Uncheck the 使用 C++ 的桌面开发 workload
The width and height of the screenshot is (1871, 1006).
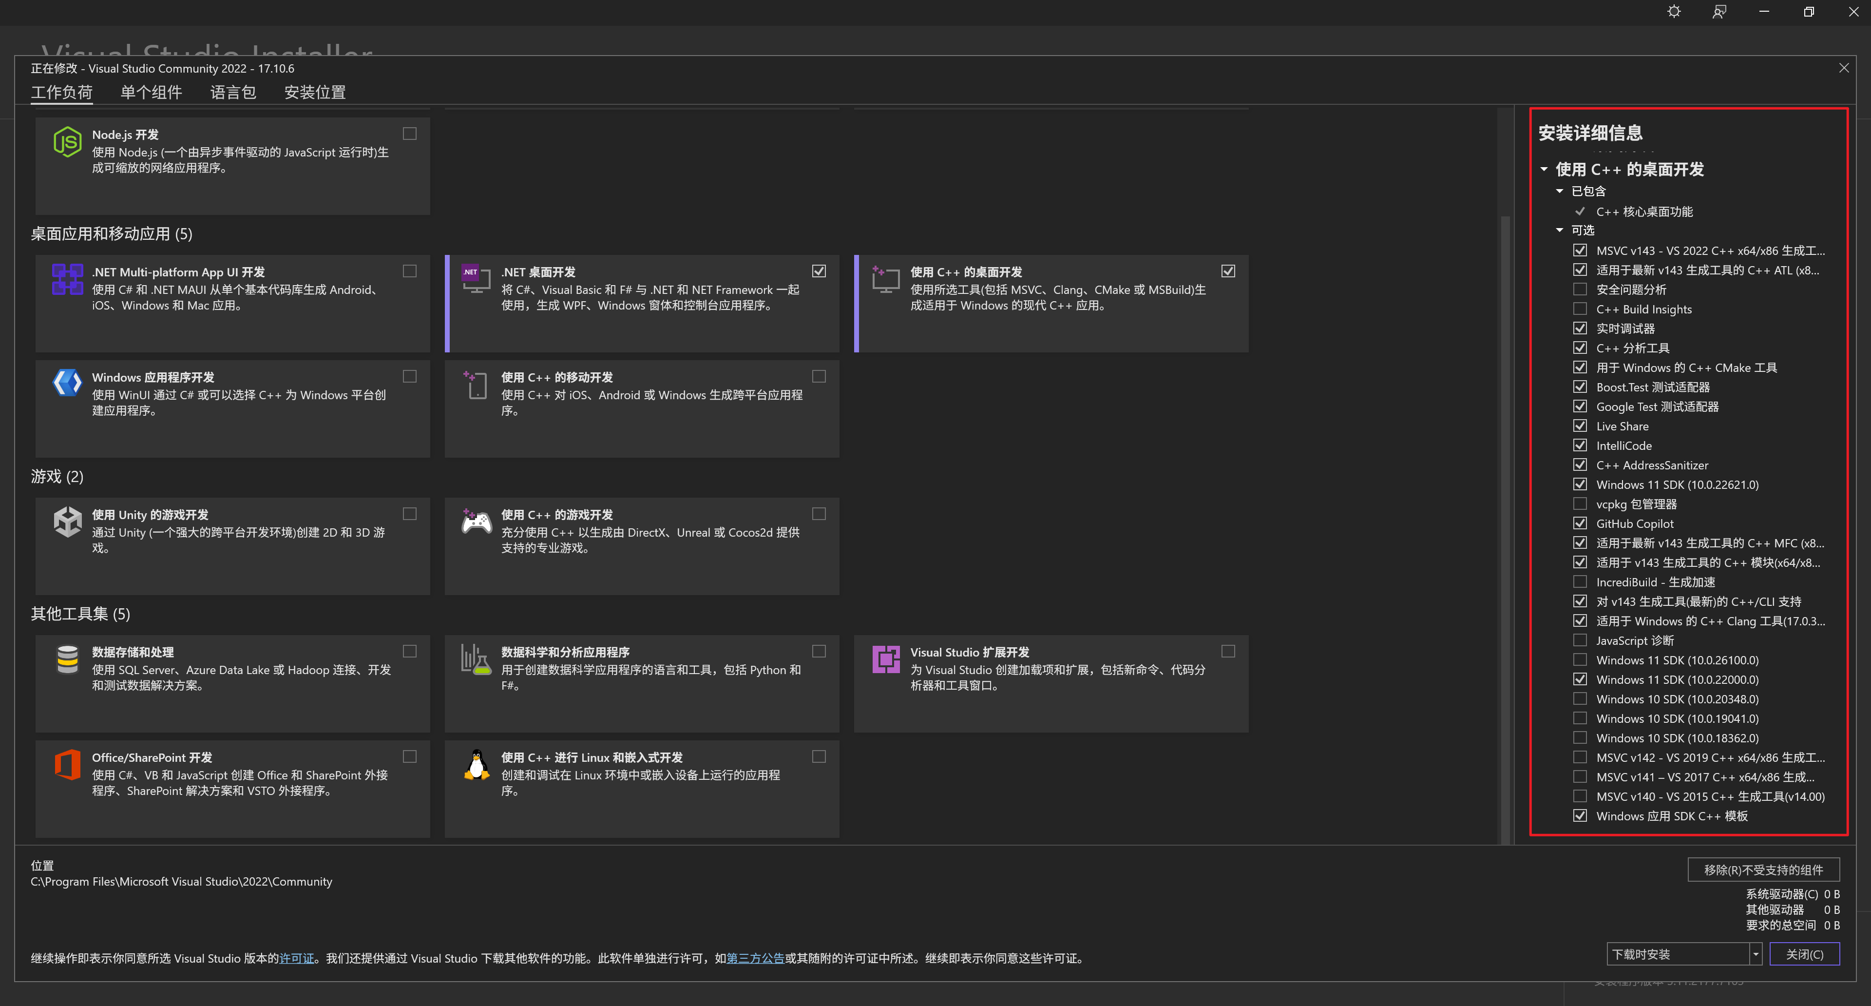click(x=1227, y=271)
